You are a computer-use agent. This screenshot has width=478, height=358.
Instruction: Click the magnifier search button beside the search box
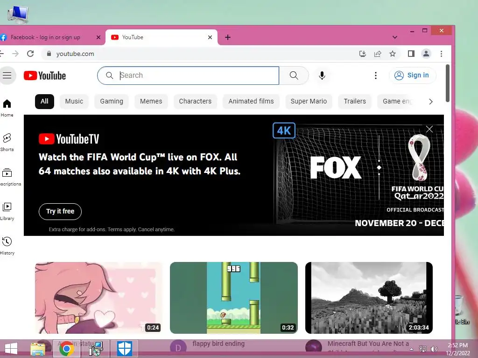coord(294,75)
